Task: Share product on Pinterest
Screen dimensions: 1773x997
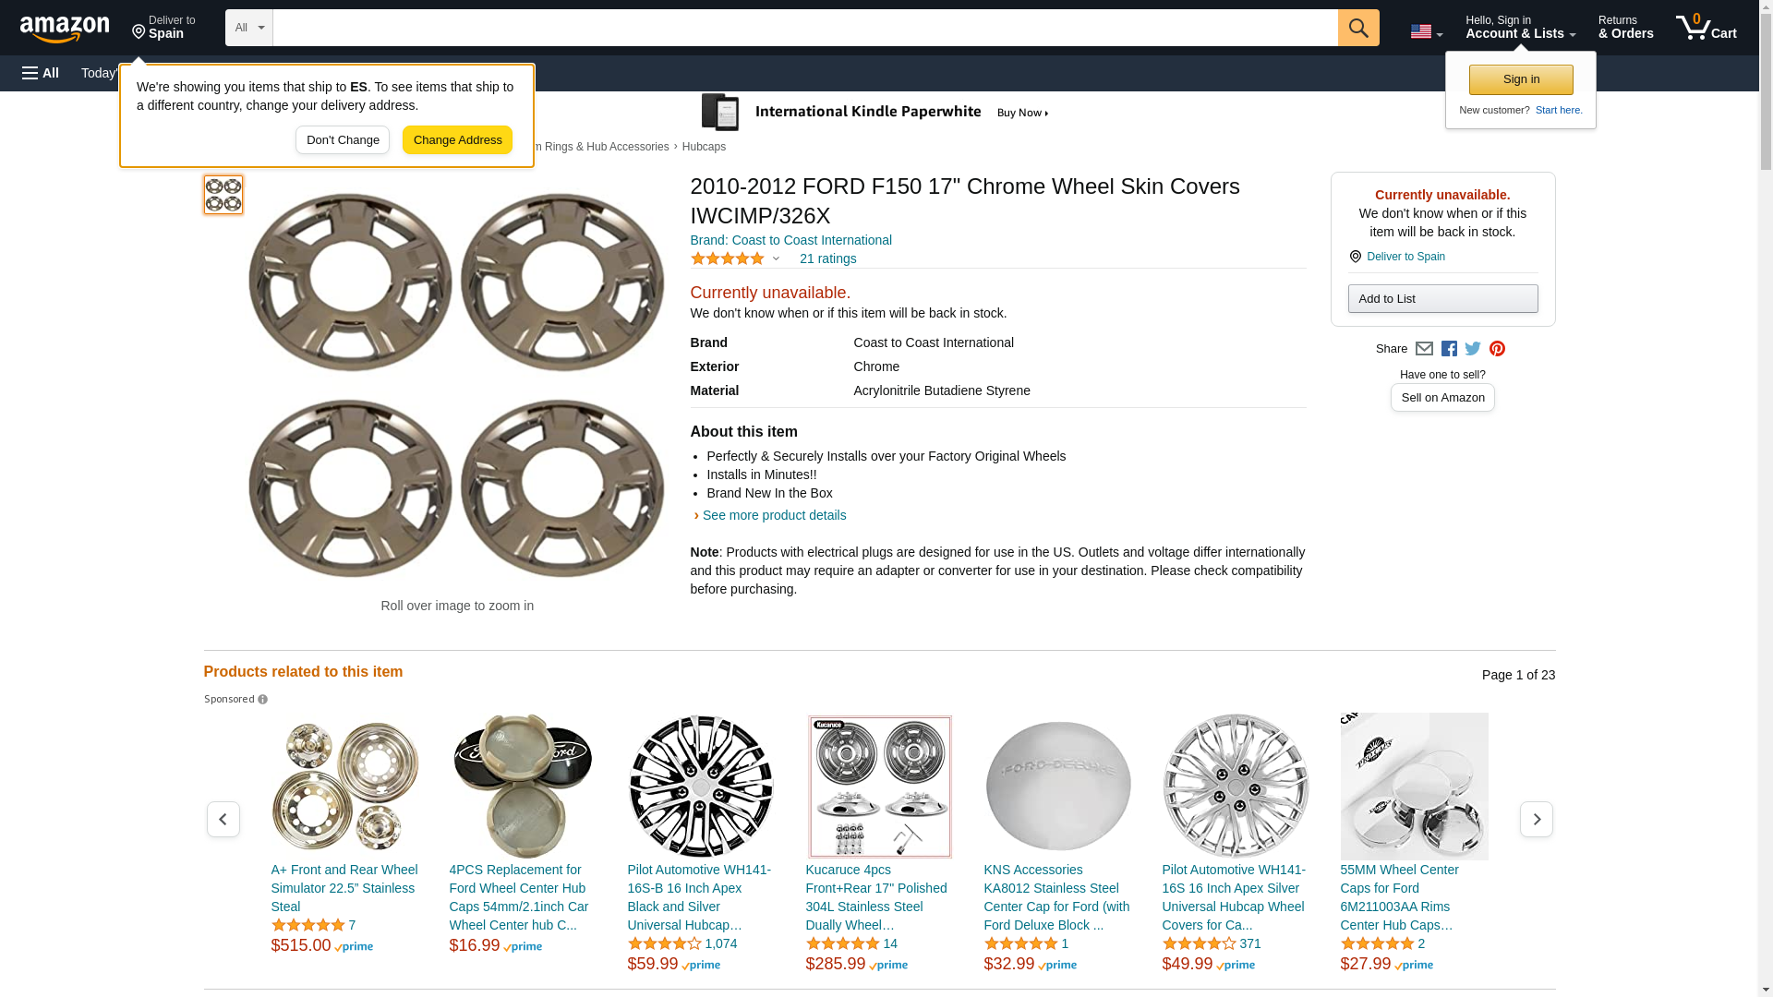Action: click(1497, 349)
